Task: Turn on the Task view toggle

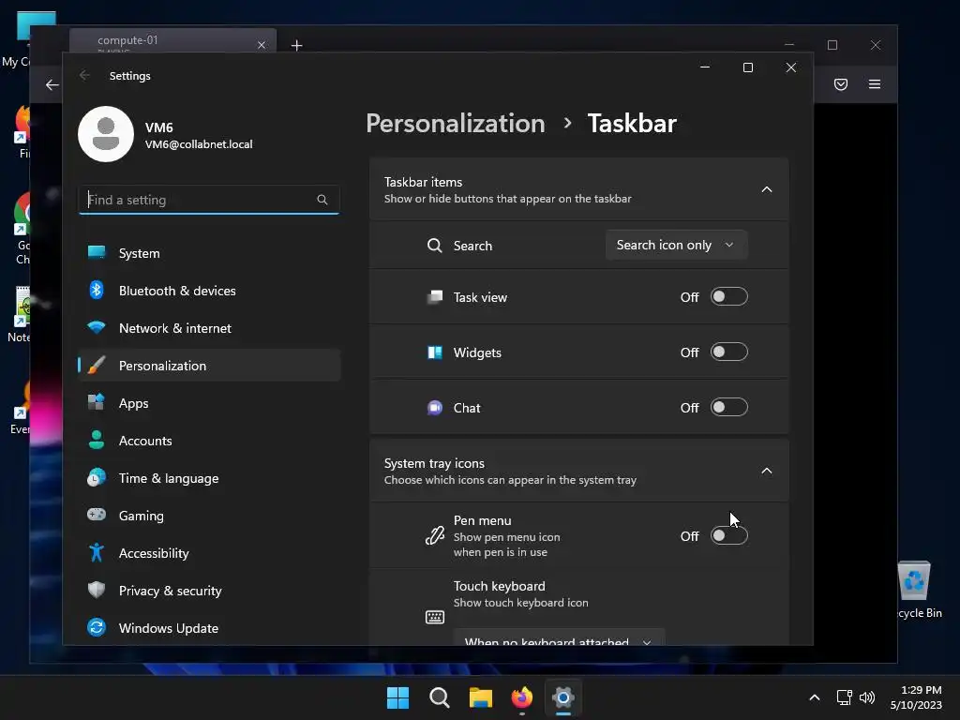Action: [728, 297]
